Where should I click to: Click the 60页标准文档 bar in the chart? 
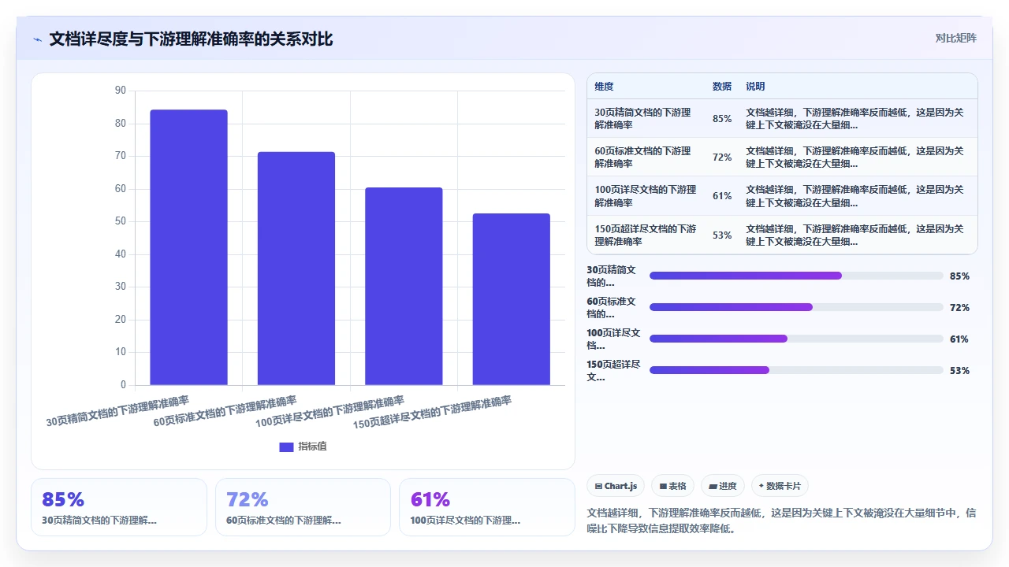(296, 269)
